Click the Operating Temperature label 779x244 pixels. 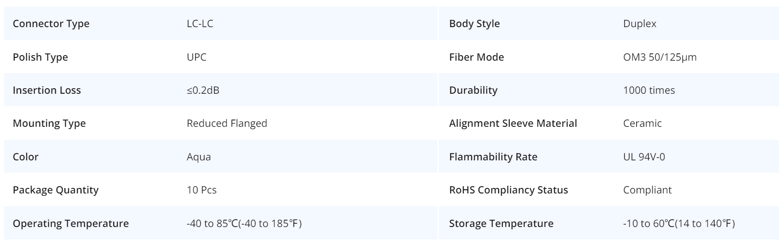(x=70, y=223)
